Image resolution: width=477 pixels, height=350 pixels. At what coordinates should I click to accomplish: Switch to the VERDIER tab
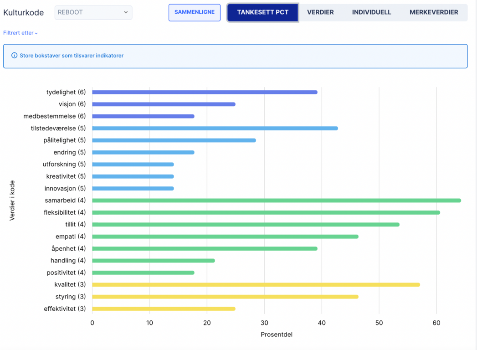(320, 12)
